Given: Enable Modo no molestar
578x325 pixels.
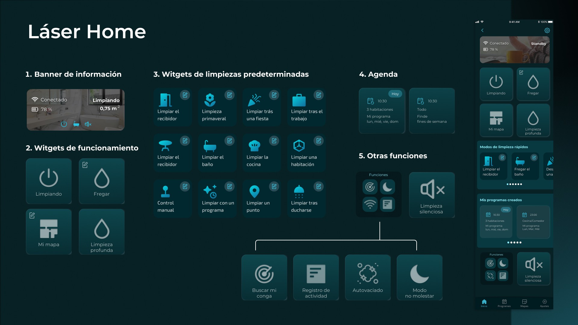Looking at the screenshot, I should [420, 277].
